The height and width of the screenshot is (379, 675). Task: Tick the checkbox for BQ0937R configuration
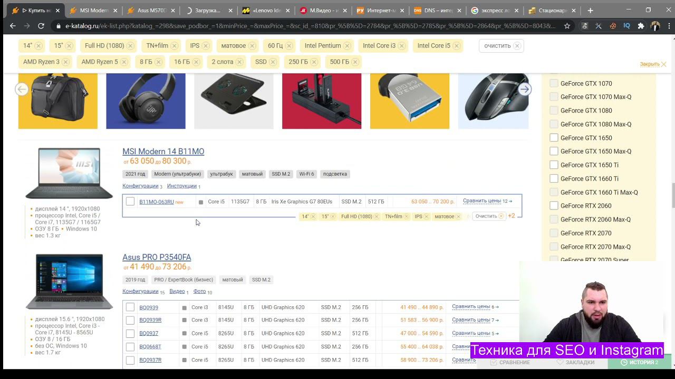click(x=130, y=360)
